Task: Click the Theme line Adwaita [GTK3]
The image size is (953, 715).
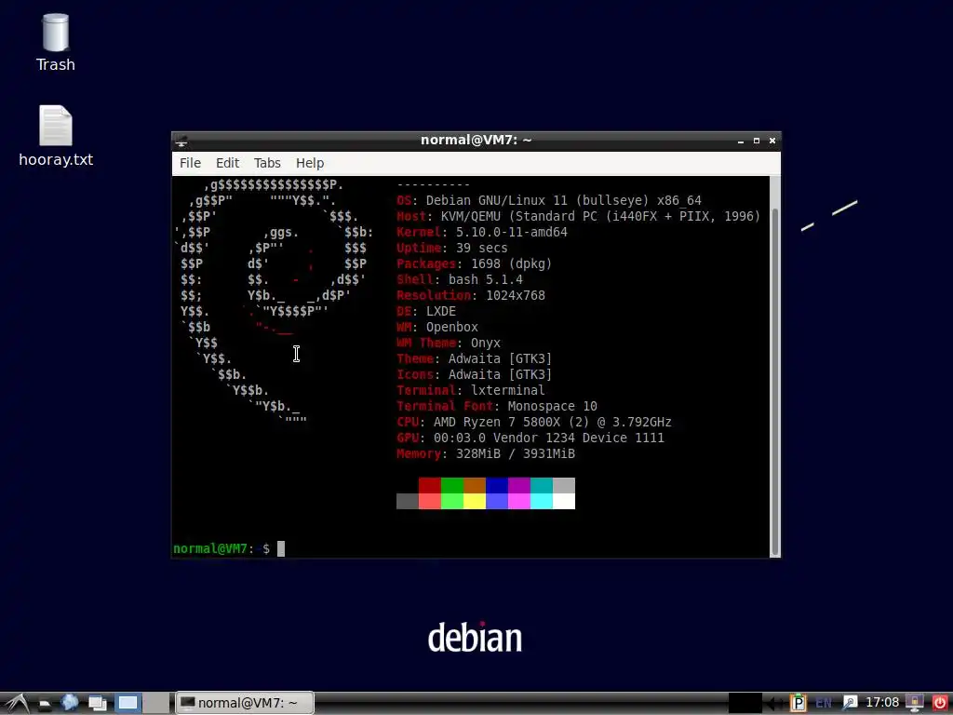Action: [474, 358]
